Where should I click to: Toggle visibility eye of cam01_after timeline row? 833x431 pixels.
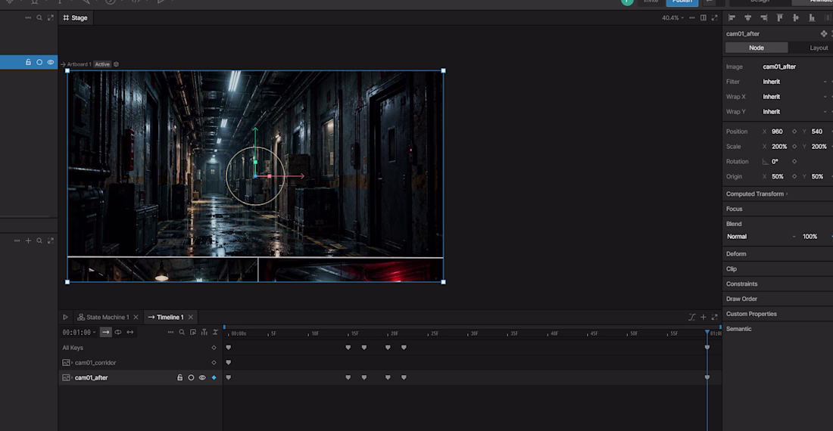pos(202,377)
